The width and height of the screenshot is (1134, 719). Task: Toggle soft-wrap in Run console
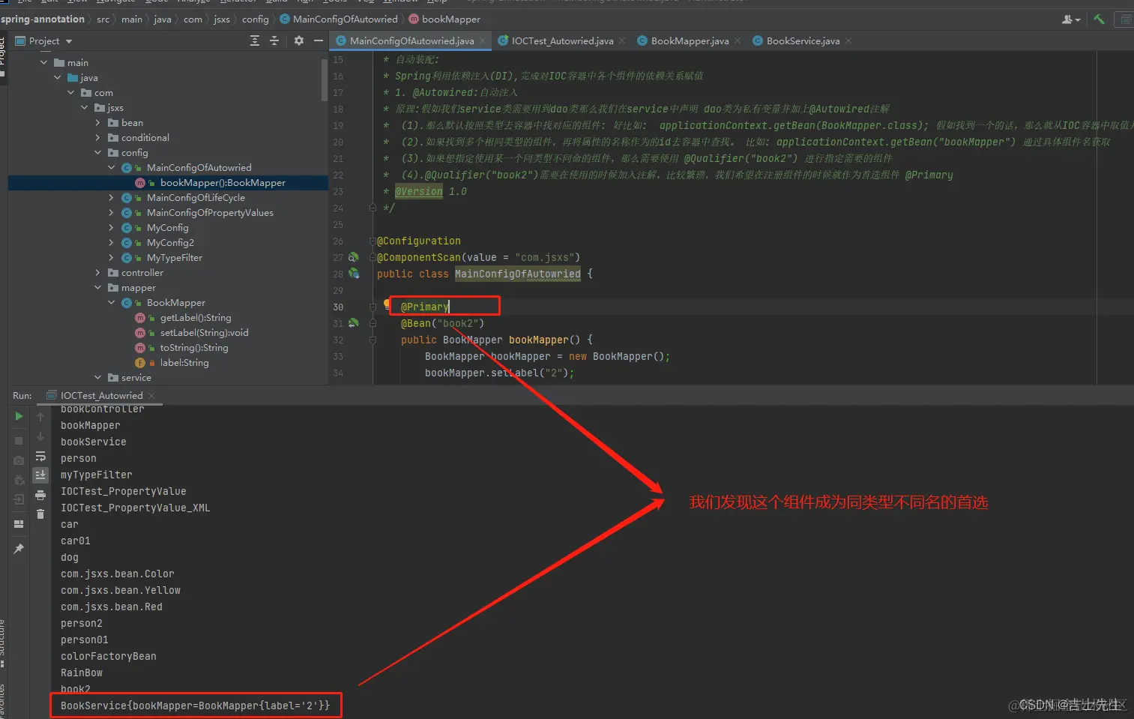[x=40, y=456]
